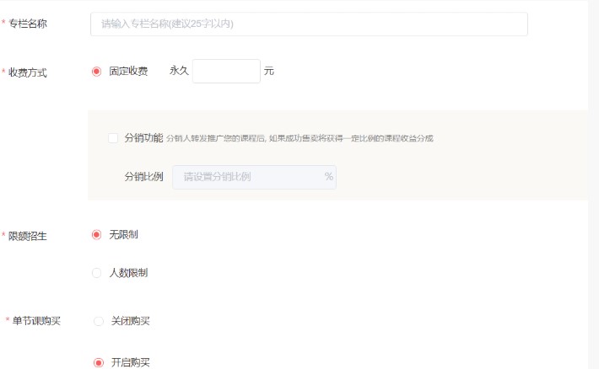Select the 关闭购买 radio option
Viewport: 599px width, 369px height.
click(99, 321)
